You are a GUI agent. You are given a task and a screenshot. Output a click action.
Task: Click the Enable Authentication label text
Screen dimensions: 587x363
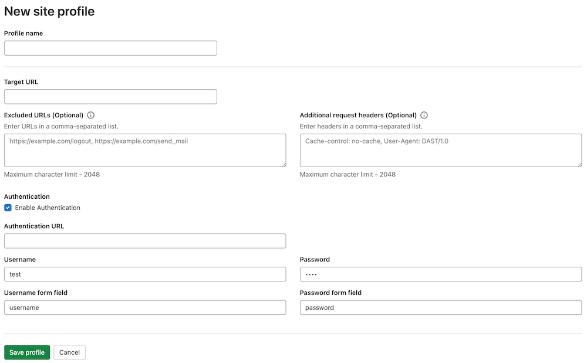pyautogui.click(x=46, y=208)
